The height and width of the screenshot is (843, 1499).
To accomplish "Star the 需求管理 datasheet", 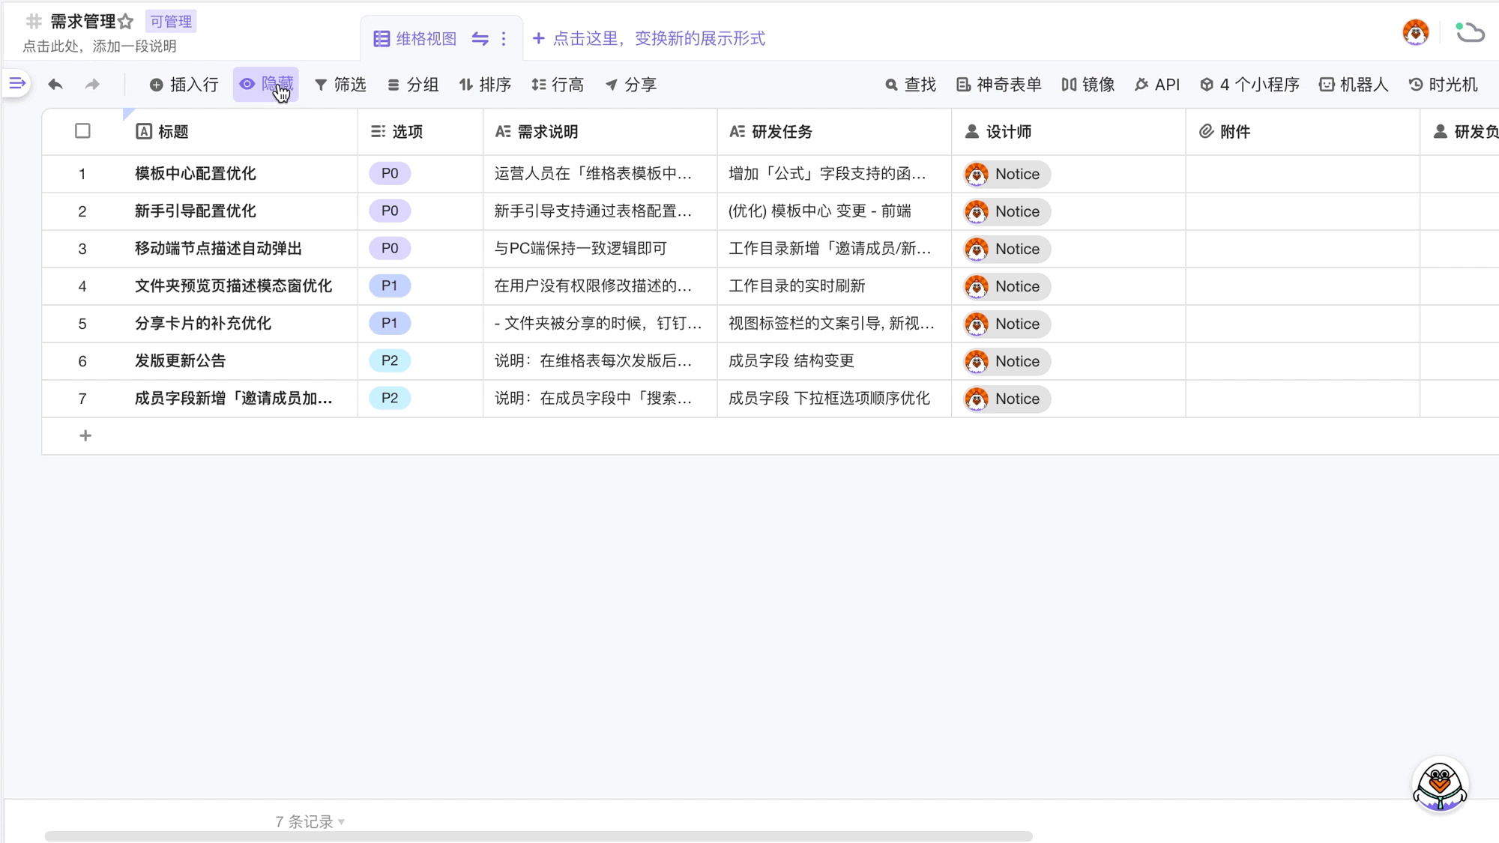I will 126,22.
